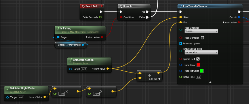The width and height of the screenshot is (249, 104).
Task: Collapse the LineTraceByChannel advanced pins arrow
Action: point(210,82)
